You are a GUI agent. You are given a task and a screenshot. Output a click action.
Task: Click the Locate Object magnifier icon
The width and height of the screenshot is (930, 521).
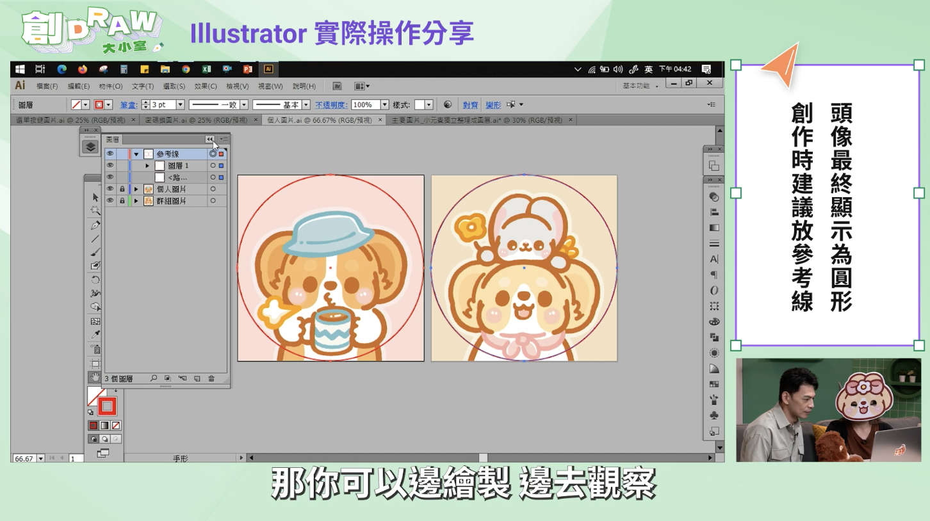[154, 379]
